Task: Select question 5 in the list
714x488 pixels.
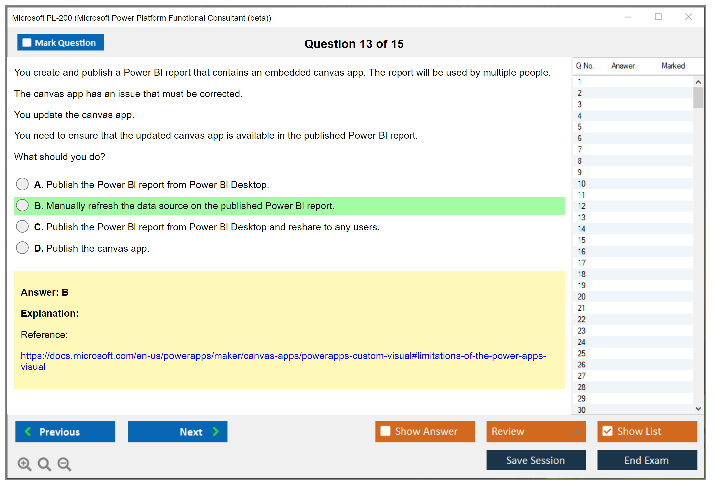Action: coord(580,127)
